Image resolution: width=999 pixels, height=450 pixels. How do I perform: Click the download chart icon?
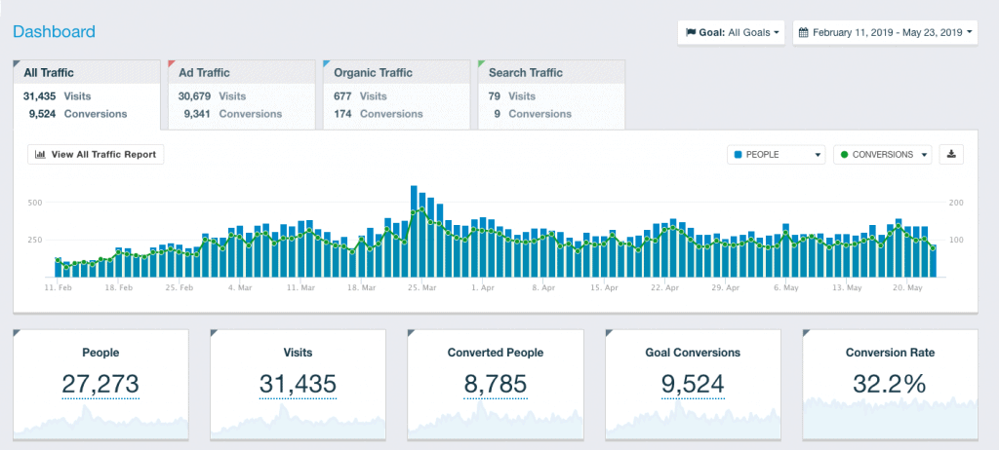951,154
